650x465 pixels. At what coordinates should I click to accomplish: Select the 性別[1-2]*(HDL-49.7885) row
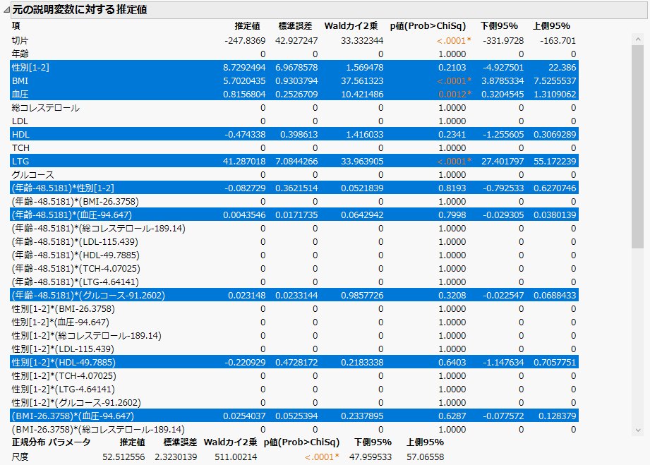click(294, 362)
